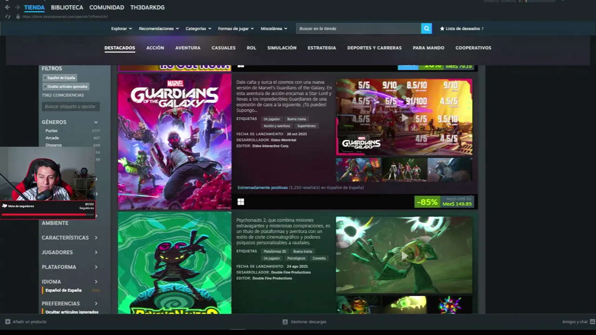Play the Guardians of the Galaxy trailer
Screen dimensions: 596x335
[404, 117]
